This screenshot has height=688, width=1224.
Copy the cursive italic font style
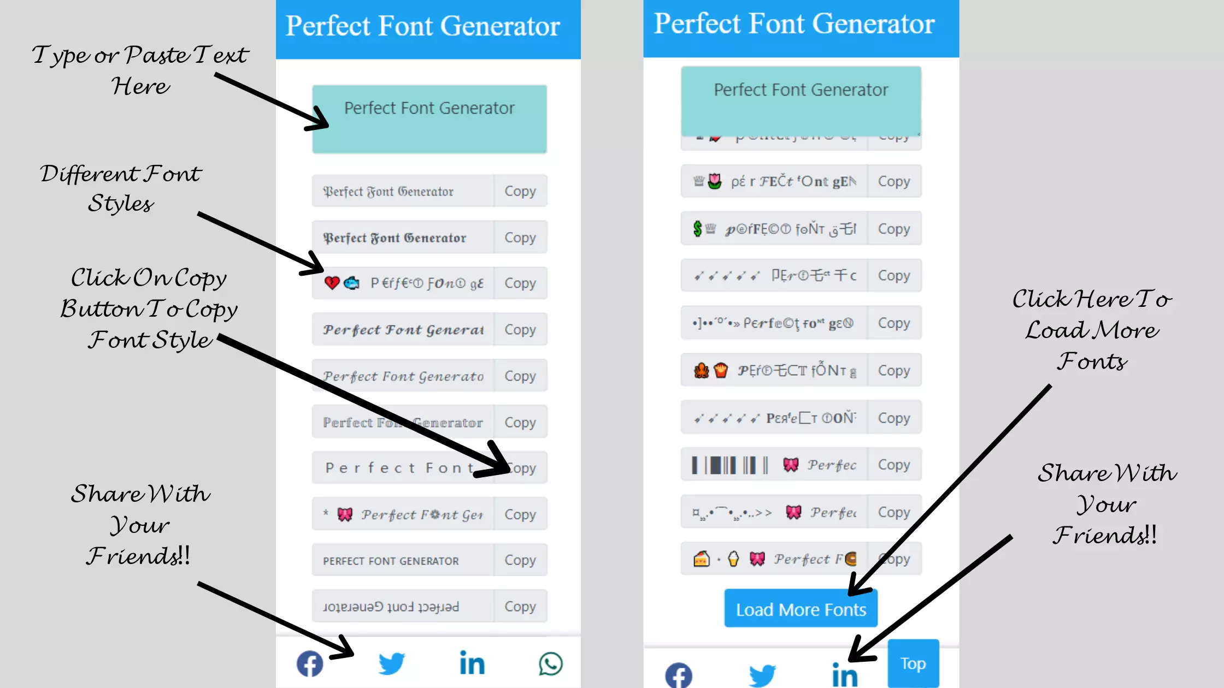[x=520, y=376]
